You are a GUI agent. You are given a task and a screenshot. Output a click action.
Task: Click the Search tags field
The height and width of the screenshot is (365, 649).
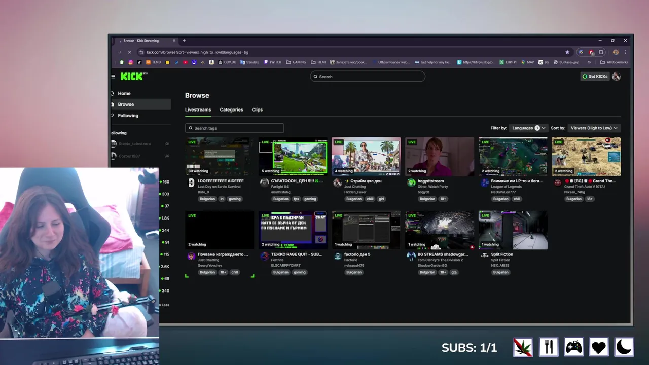[234, 128]
